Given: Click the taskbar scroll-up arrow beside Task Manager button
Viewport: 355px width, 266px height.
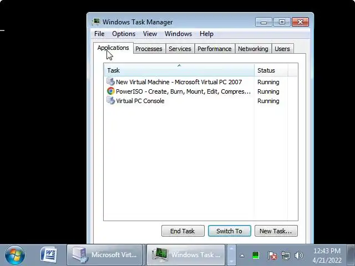Looking at the screenshot, I should point(231,248).
